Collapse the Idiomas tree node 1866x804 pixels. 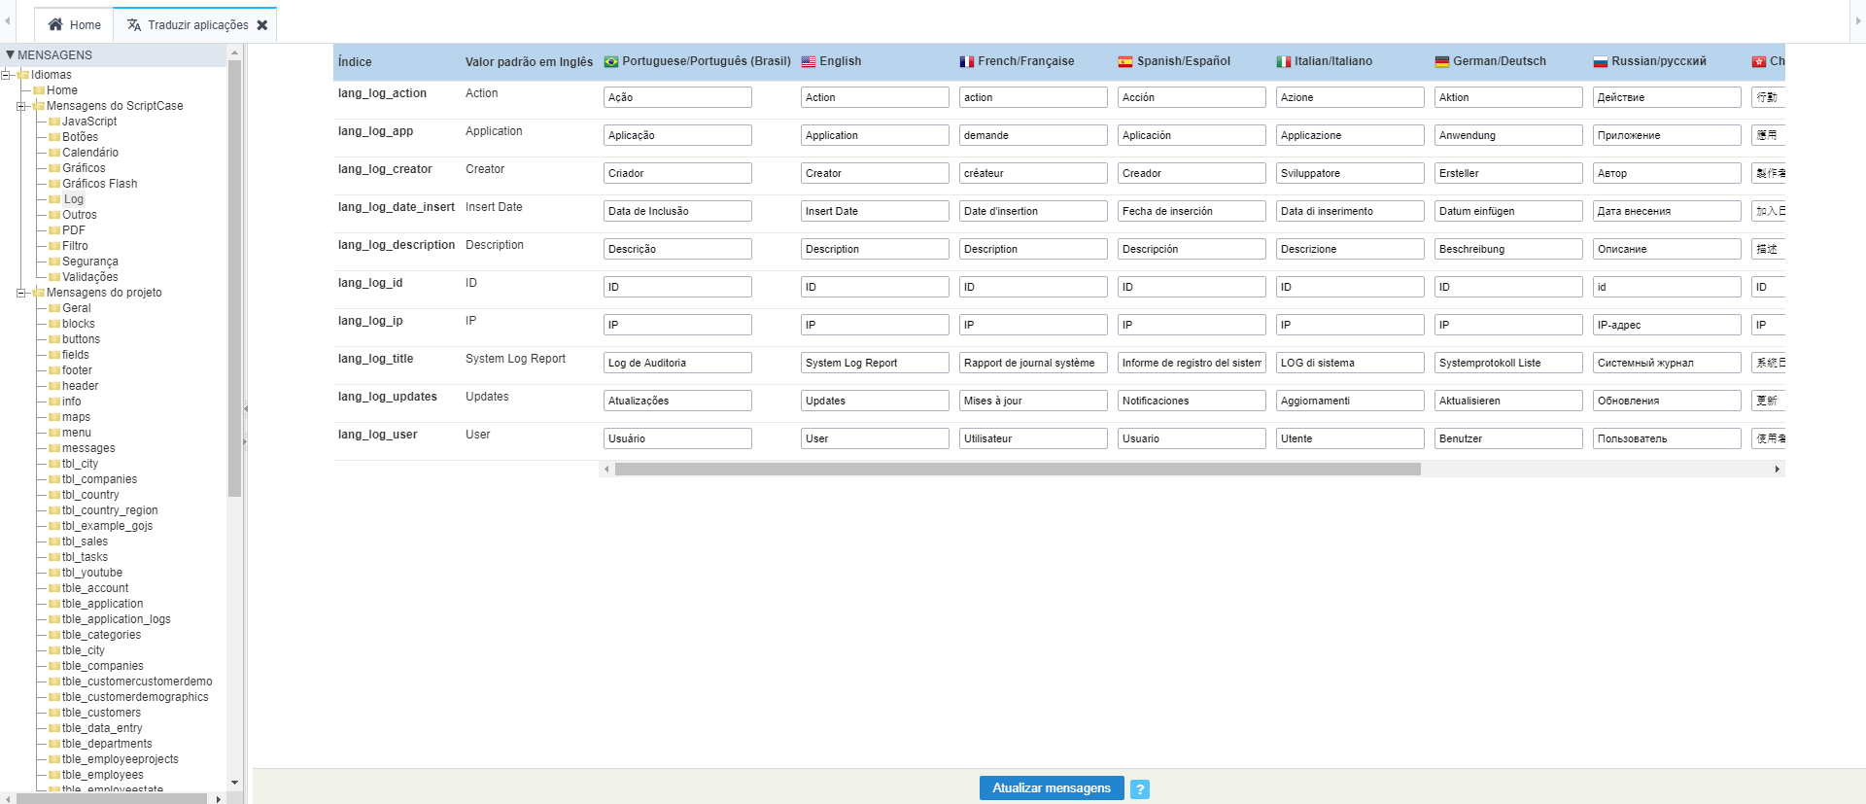point(7,75)
